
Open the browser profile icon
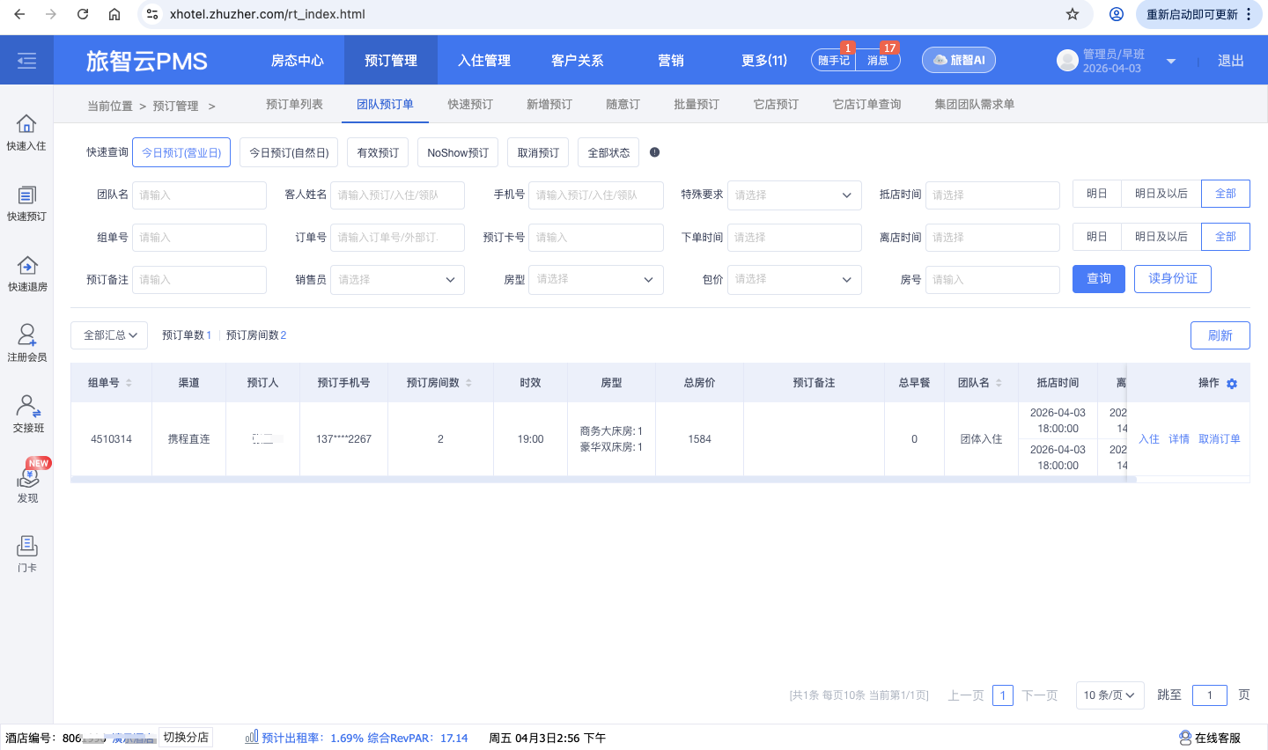[x=1117, y=14]
